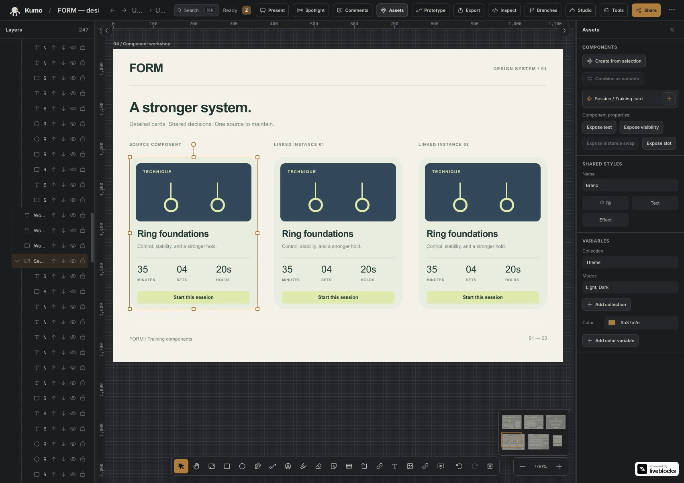Toggle the Text shared style
The height and width of the screenshot is (483, 684).
[655, 203]
